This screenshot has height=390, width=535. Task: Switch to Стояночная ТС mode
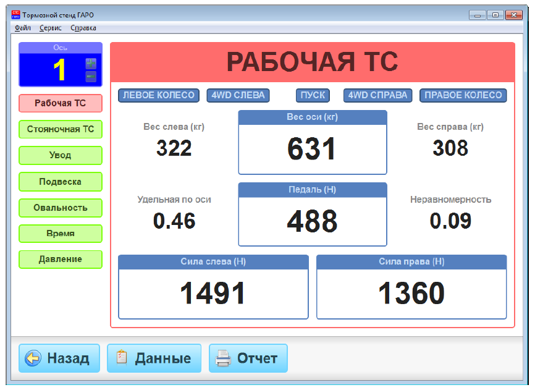tap(60, 129)
